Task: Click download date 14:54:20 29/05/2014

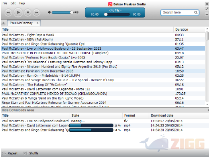Action: tap(167, 130)
